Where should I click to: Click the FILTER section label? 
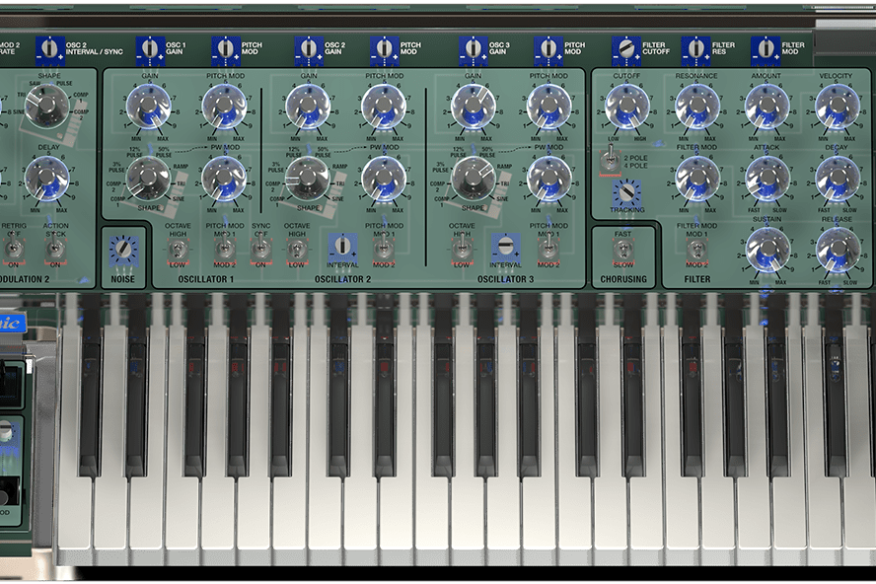tap(697, 279)
